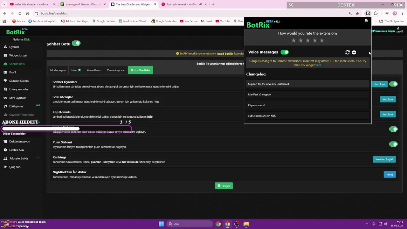Image resolution: width=407 pixels, height=229 pixels.
Task: Click browser home button
Action: (28, 13)
